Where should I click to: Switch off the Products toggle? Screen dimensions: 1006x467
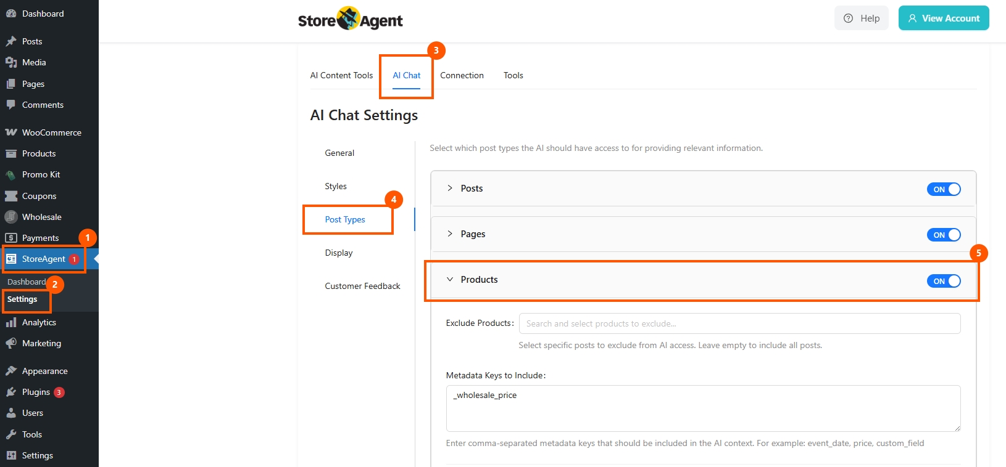(x=943, y=281)
